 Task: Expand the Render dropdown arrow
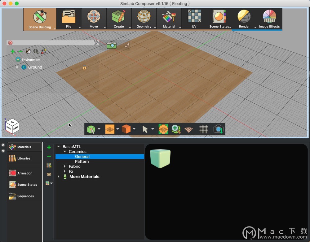coord(255,28)
